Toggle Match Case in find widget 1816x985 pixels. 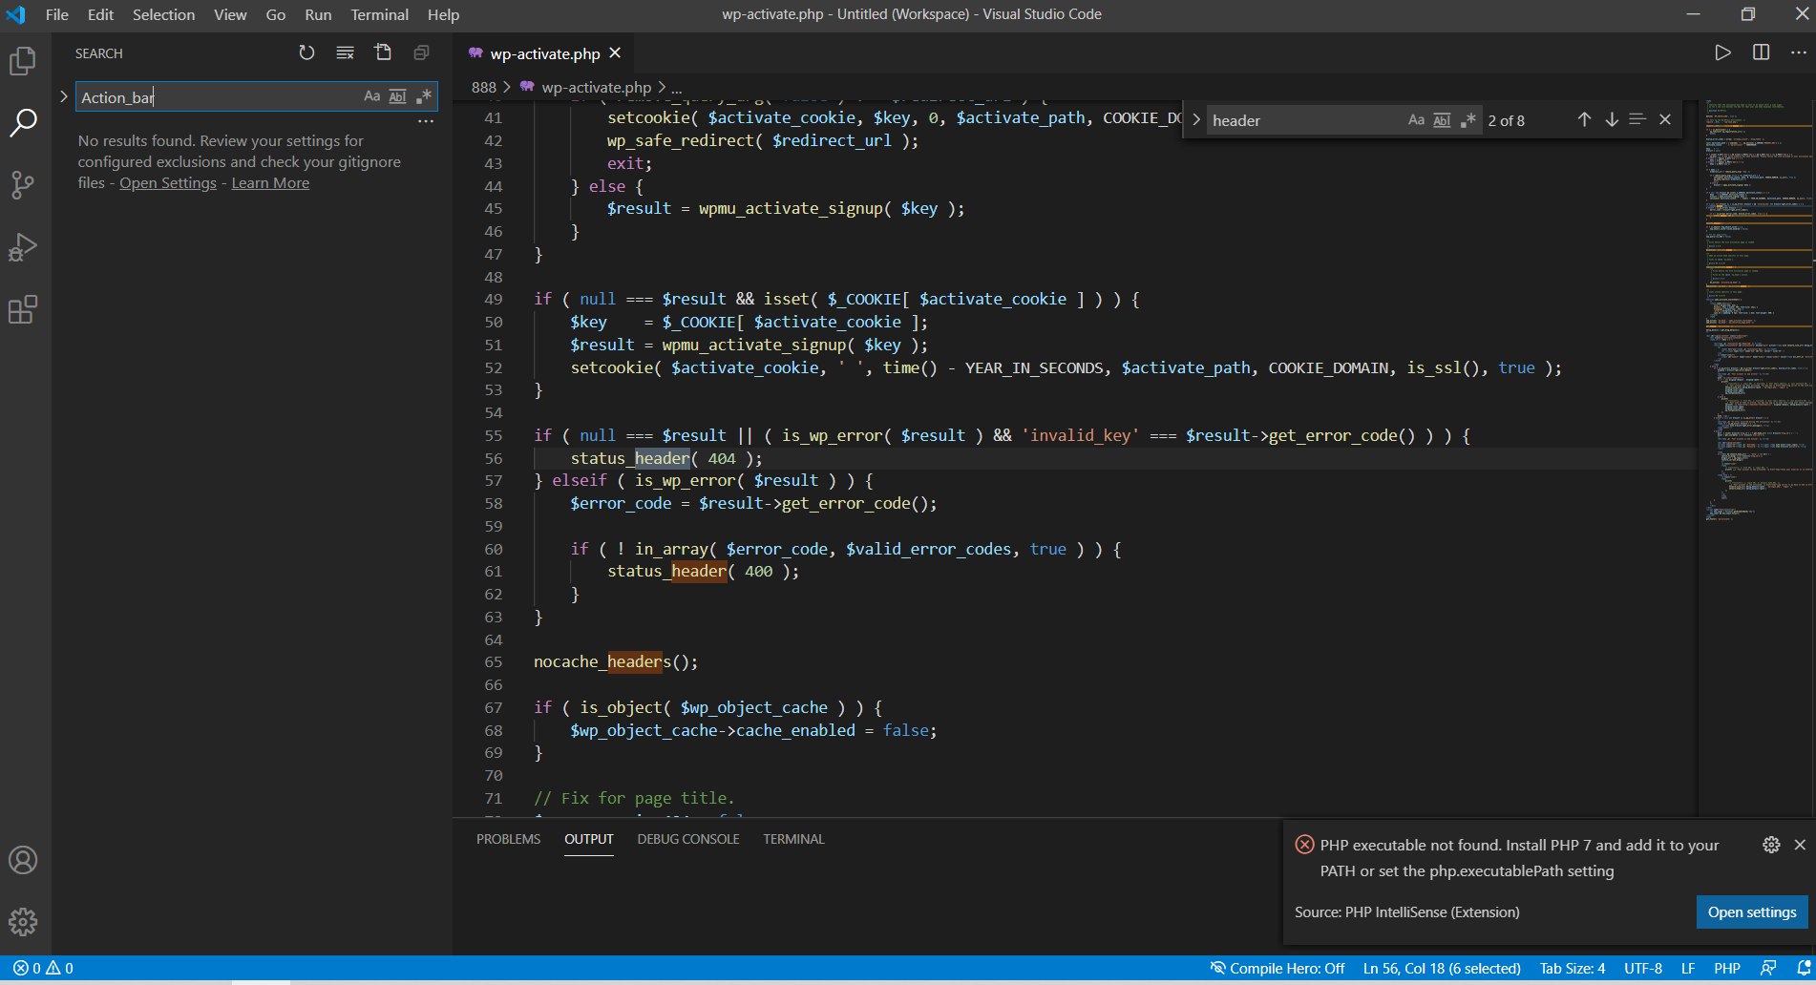point(1416,120)
